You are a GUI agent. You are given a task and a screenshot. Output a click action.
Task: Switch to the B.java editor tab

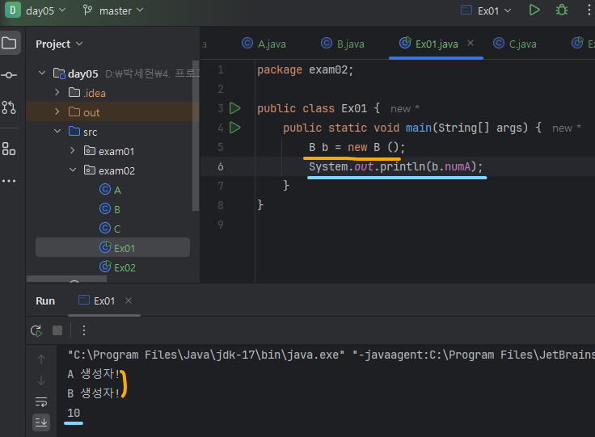tap(344, 44)
